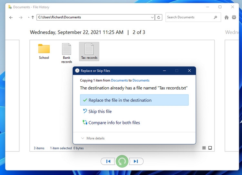
Task: Go to the File History home
Action: (227, 17)
